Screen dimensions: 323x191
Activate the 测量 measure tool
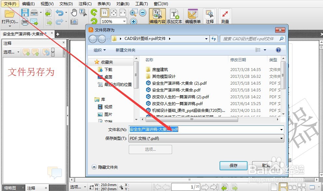(225, 14)
